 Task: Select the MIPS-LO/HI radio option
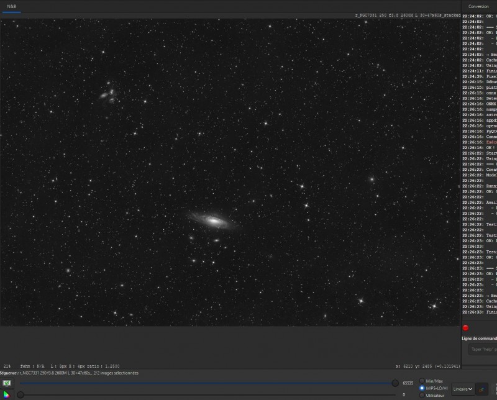422,388
